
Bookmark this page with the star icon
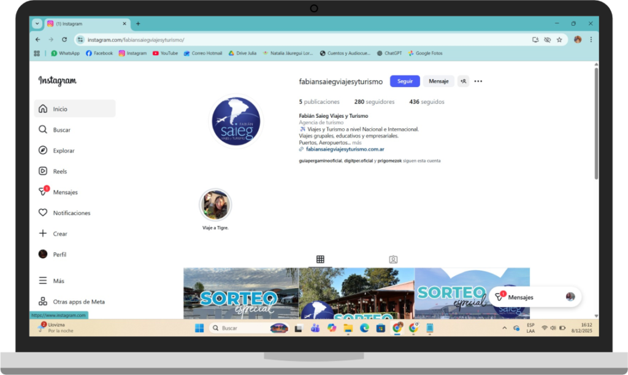[559, 40]
